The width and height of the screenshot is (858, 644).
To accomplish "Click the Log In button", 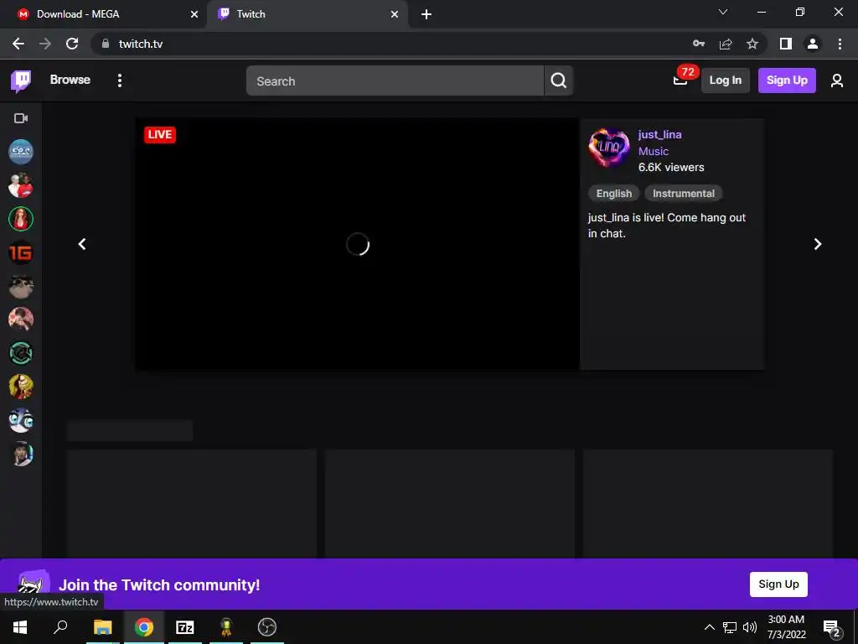I will (x=725, y=80).
